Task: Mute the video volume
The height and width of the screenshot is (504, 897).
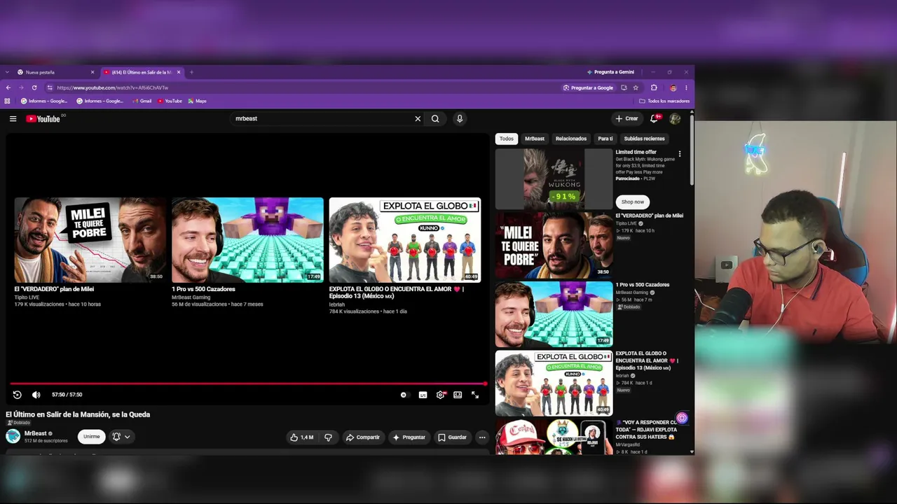Action: [36, 395]
